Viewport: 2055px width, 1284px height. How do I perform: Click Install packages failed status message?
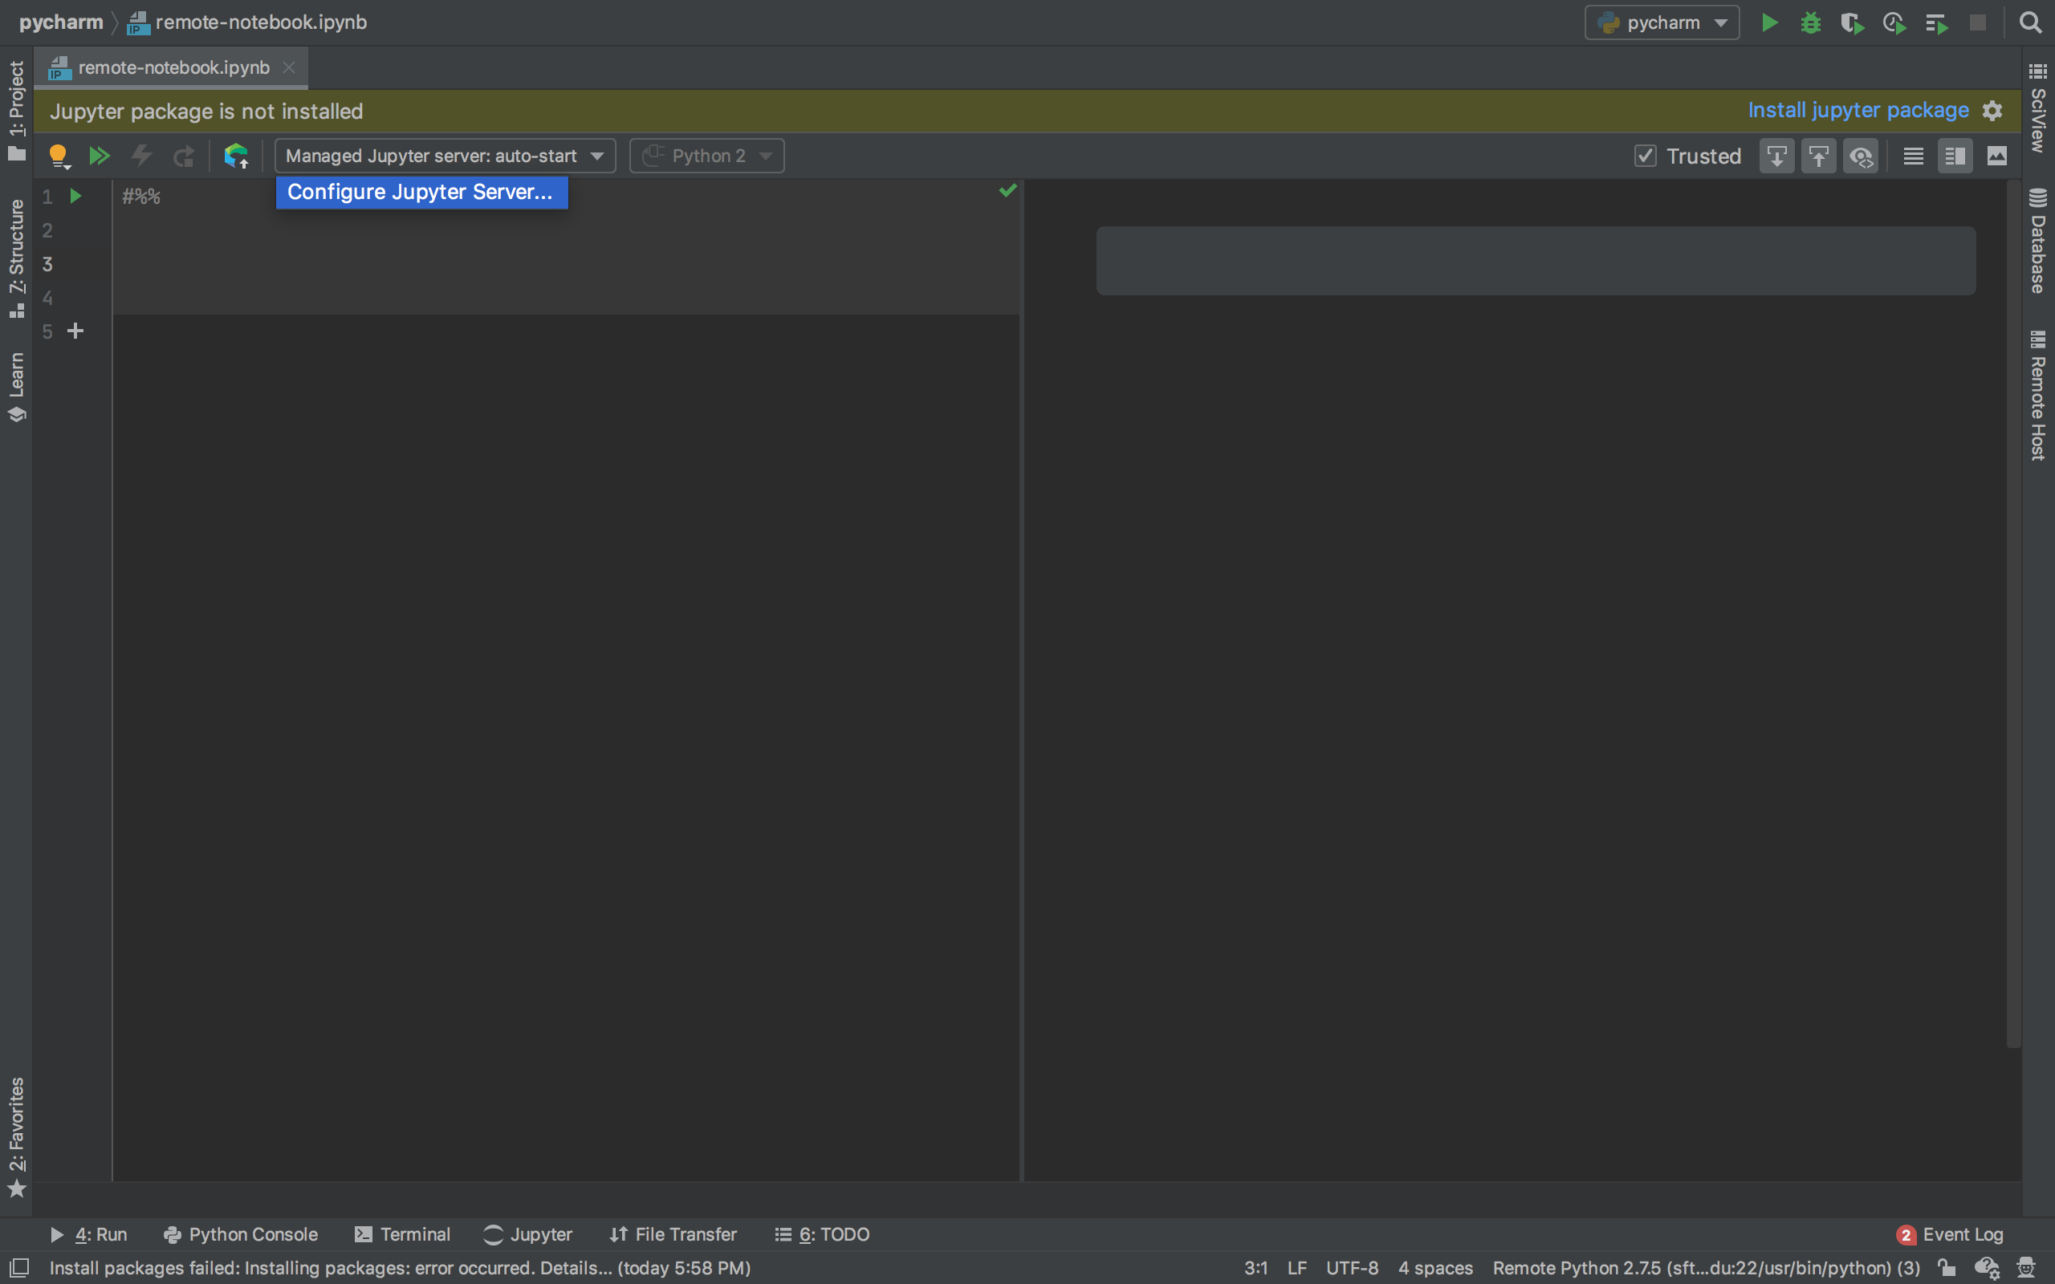(400, 1268)
